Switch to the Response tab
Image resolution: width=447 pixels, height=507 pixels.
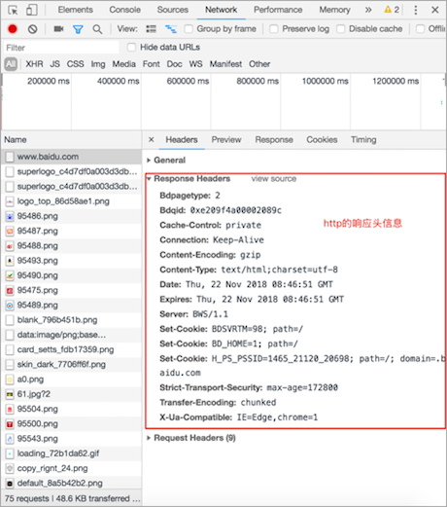tap(274, 140)
